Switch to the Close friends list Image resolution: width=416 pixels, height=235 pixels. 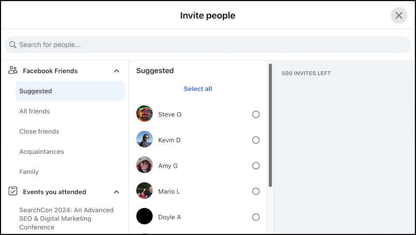click(x=39, y=131)
